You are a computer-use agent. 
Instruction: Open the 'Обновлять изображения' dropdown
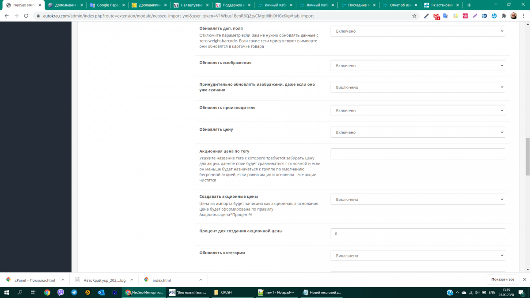point(418,65)
